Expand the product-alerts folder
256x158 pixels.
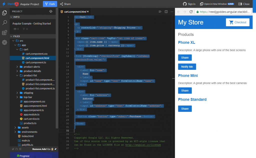17,67
